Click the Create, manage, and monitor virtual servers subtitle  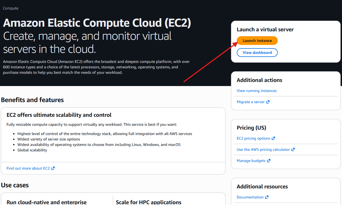coord(87,42)
